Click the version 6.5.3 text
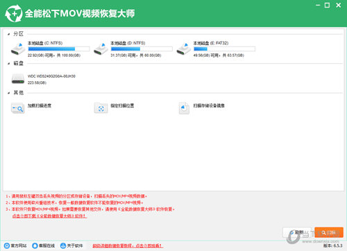Viewport: 347px width, 251px height. (333, 245)
